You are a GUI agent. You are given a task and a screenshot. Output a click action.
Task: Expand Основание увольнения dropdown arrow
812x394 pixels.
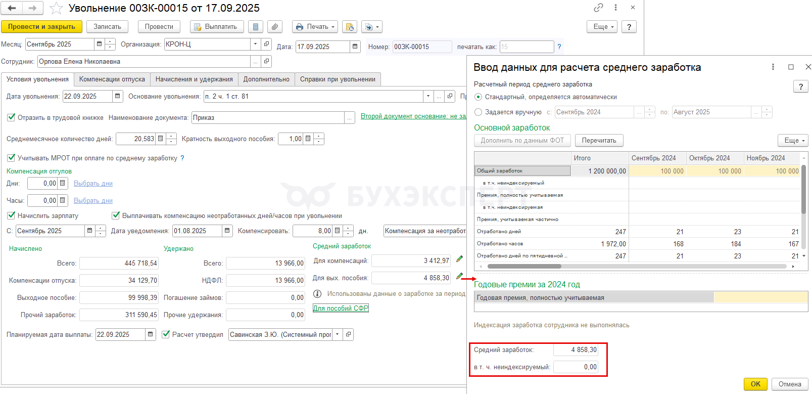(x=428, y=96)
